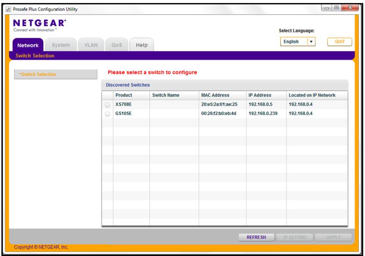The height and width of the screenshot is (256, 365).
Task: Click the APPLY button
Action: 333,237
